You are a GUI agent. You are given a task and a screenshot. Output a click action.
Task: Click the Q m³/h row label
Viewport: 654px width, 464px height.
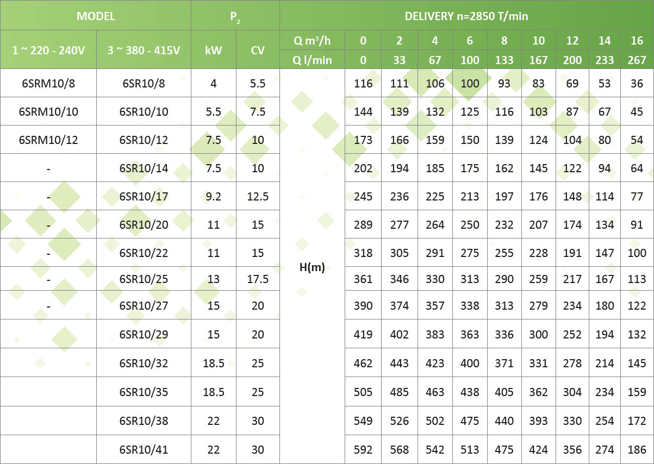pyautogui.click(x=312, y=40)
